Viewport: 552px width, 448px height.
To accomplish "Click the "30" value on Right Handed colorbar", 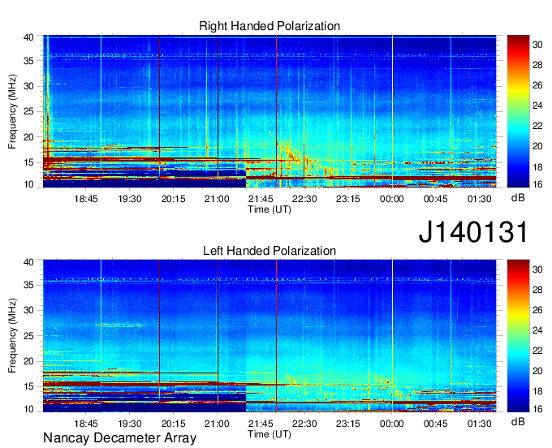I will tap(537, 45).
